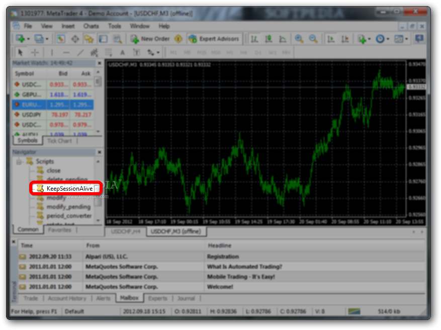
Task: Toggle chart shift icon
Action: point(345,39)
